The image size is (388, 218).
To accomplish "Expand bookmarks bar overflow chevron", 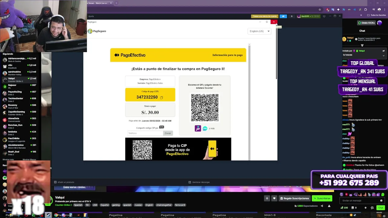I will click(x=361, y=15).
